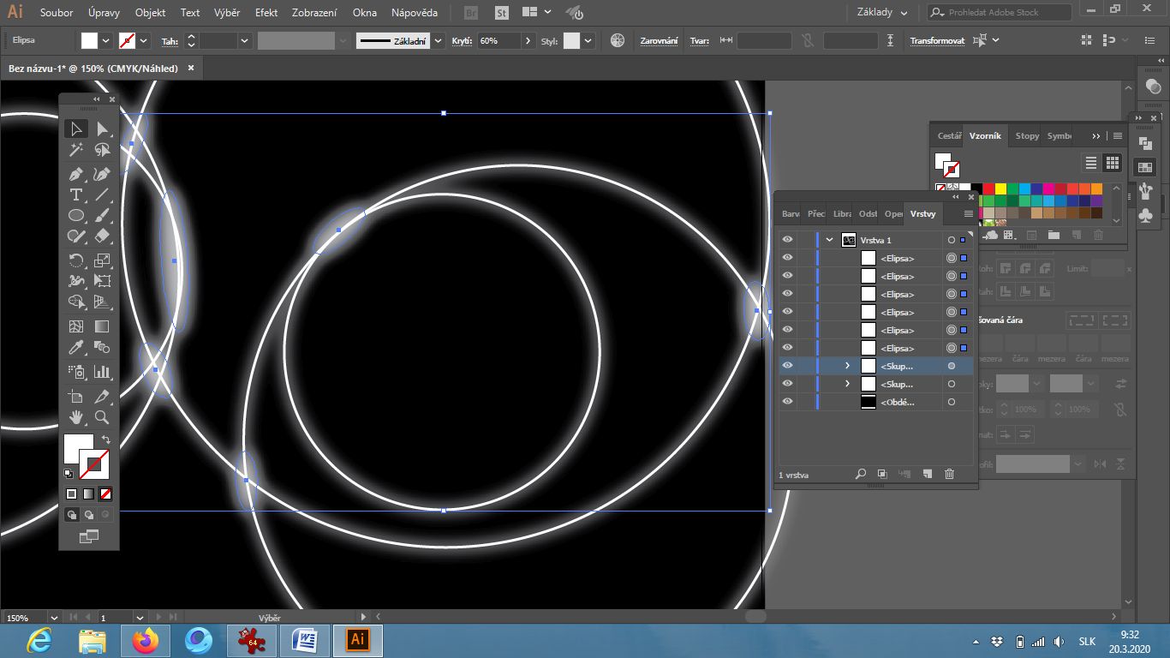Image resolution: width=1170 pixels, height=658 pixels.
Task: Hide the selected Skupina layer row
Action: tap(787, 366)
